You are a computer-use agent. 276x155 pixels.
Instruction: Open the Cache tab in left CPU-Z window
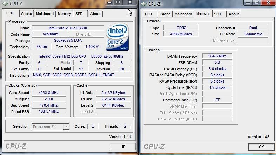tap(26, 14)
